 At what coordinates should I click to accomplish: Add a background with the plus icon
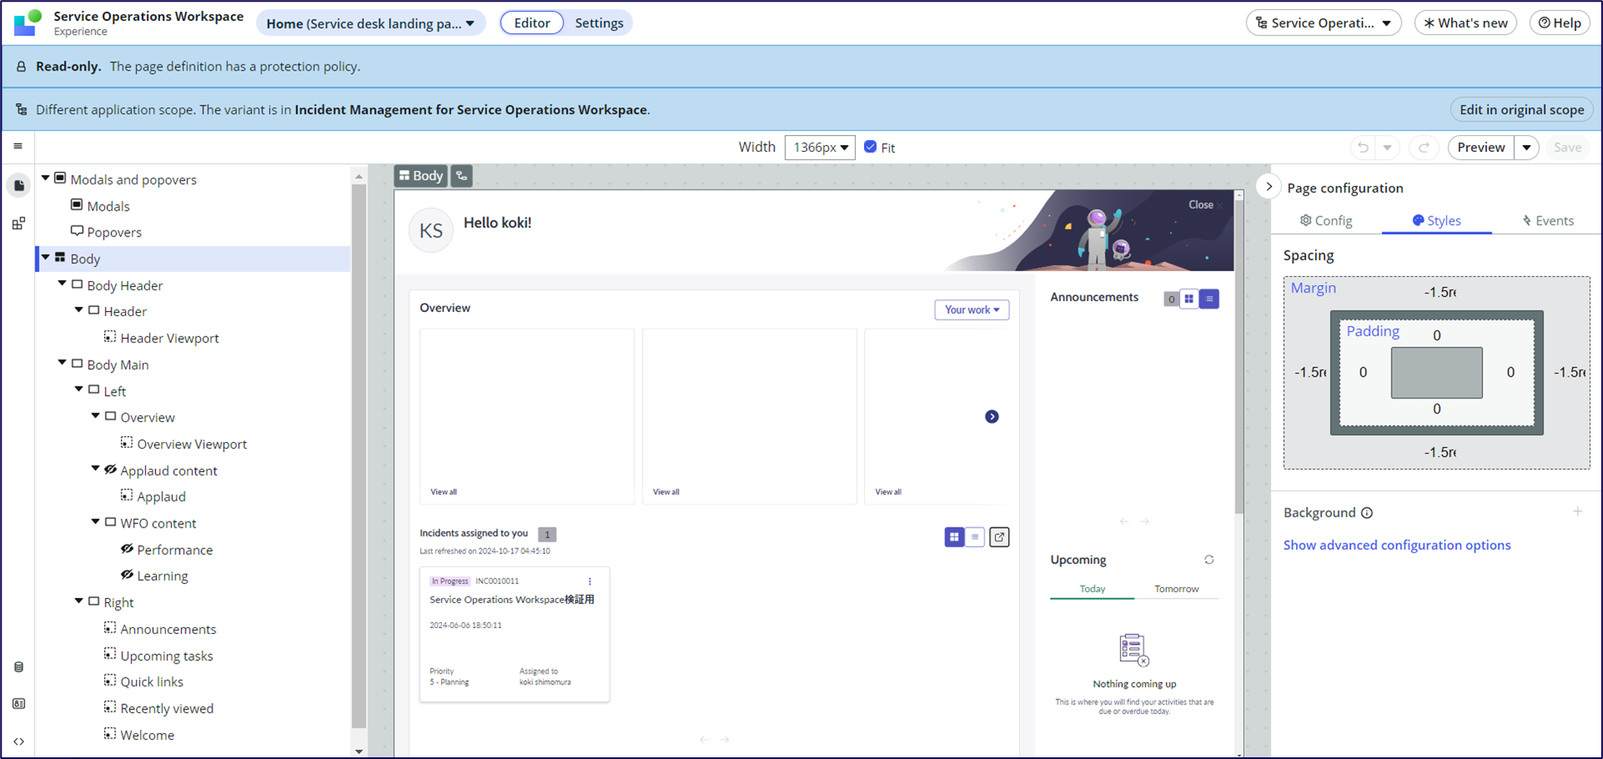[1577, 512]
